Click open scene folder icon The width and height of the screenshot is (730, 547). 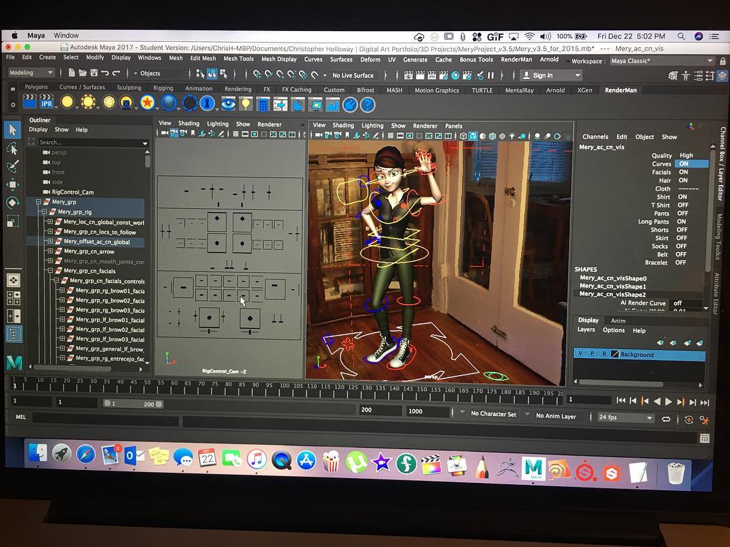82,72
